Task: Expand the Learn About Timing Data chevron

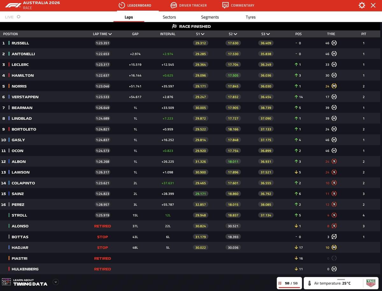Action: tap(55, 282)
